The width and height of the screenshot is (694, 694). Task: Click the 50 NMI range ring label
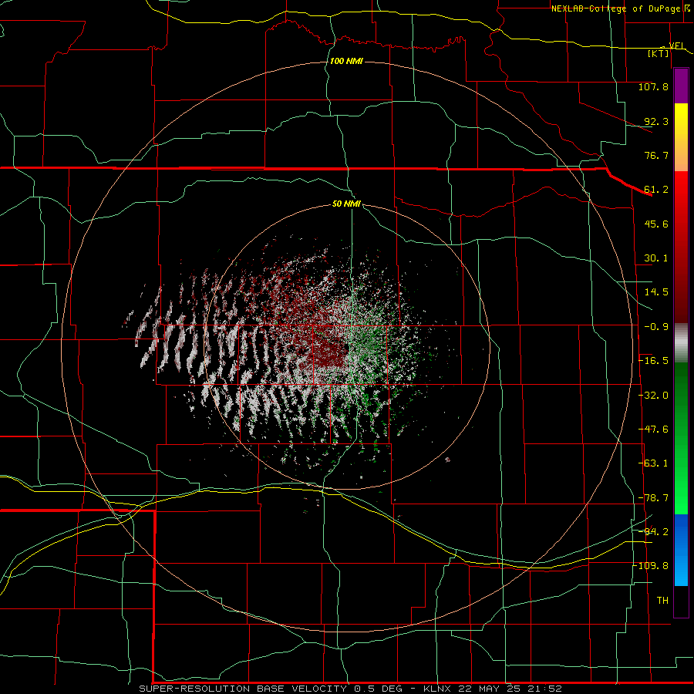click(x=346, y=204)
